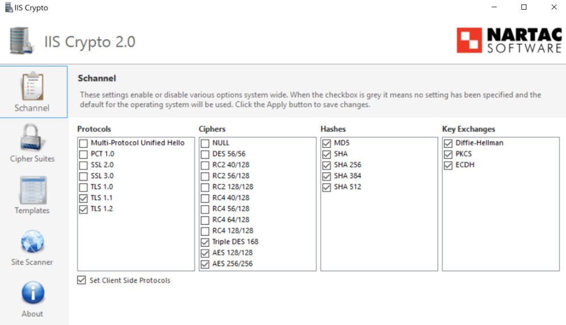
Task: Uncheck the Triple DES 168 cipher
Action: [205, 242]
